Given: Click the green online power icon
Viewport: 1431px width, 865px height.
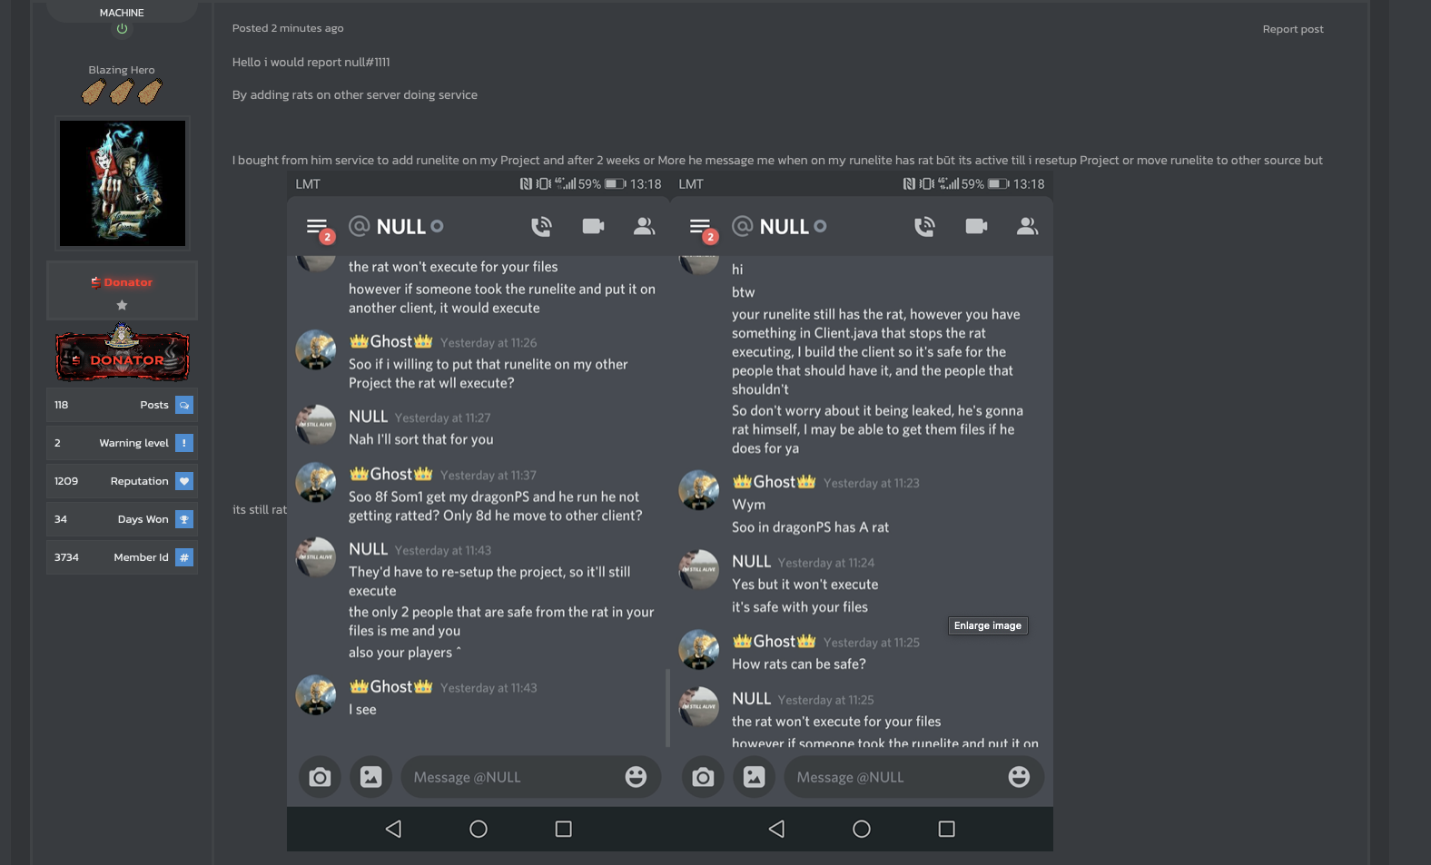Looking at the screenshot, I should click(x=122, y=29).
